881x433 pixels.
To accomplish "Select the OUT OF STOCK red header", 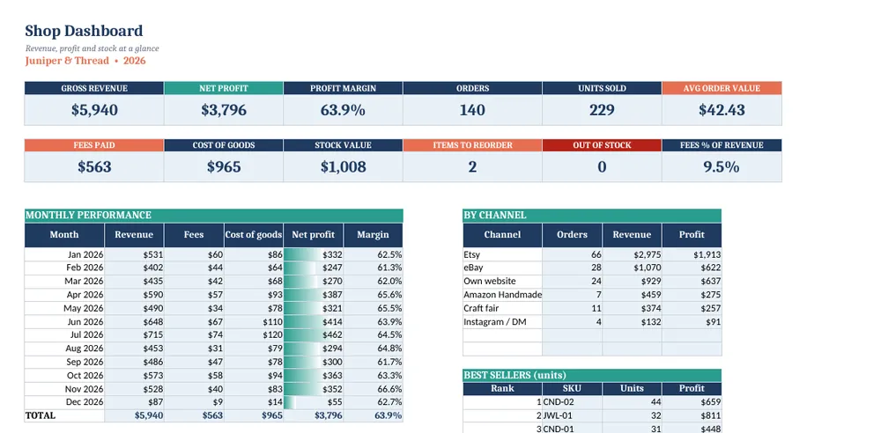I will click(603, 145).
